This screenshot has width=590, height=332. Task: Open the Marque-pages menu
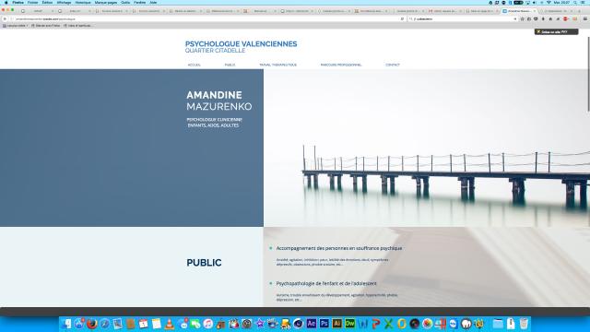[106, 2]
